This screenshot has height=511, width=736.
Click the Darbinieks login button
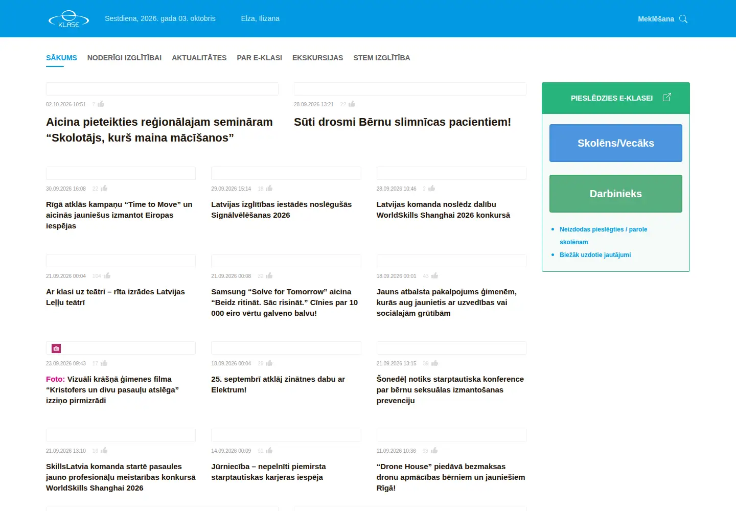click(x=616, y=194)
